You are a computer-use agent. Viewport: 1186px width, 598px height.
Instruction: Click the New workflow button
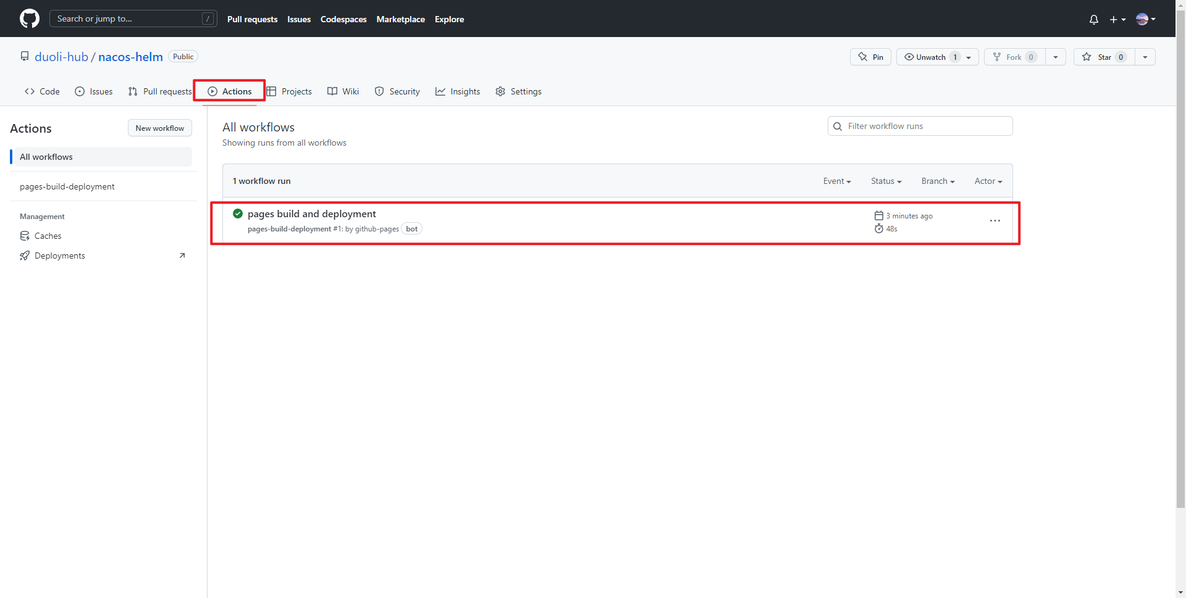(x=159, y=128)
